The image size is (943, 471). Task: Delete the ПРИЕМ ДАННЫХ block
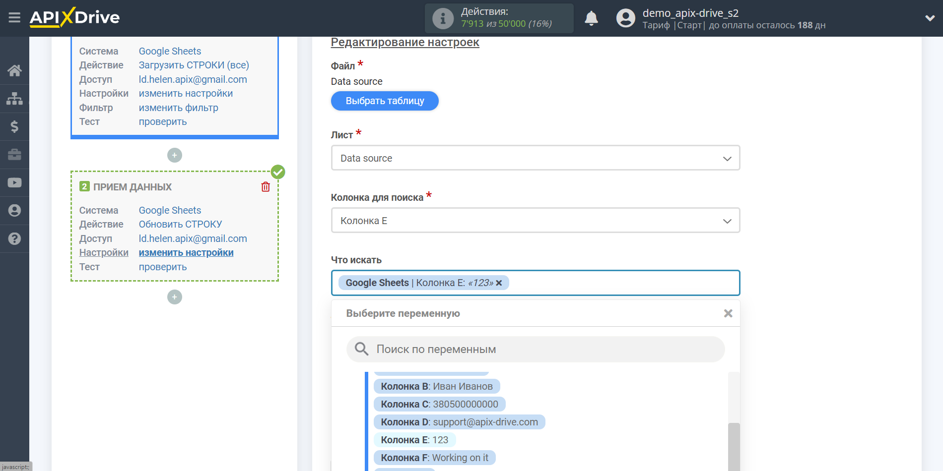[266, 187]
